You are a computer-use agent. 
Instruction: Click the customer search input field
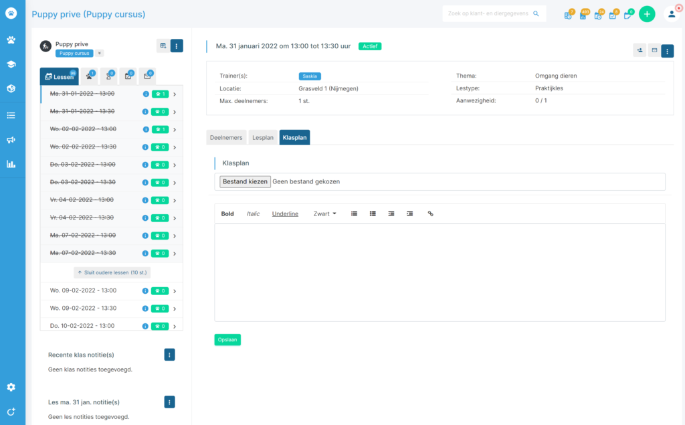click(x=494, y=13)
